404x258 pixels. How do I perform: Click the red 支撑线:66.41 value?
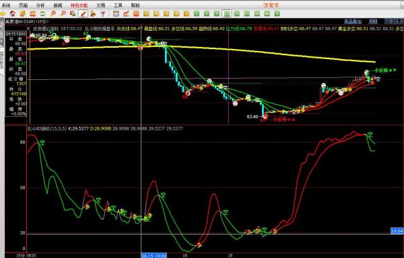pyautogui.click(x=266, y=28)
